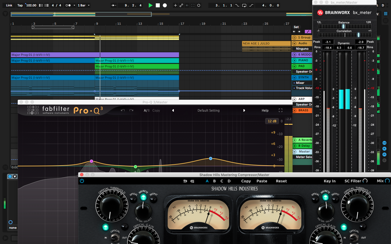Open the Pro-Q 3 Help menu
Screen dimensions: 391x244
(x=265, y=110)
